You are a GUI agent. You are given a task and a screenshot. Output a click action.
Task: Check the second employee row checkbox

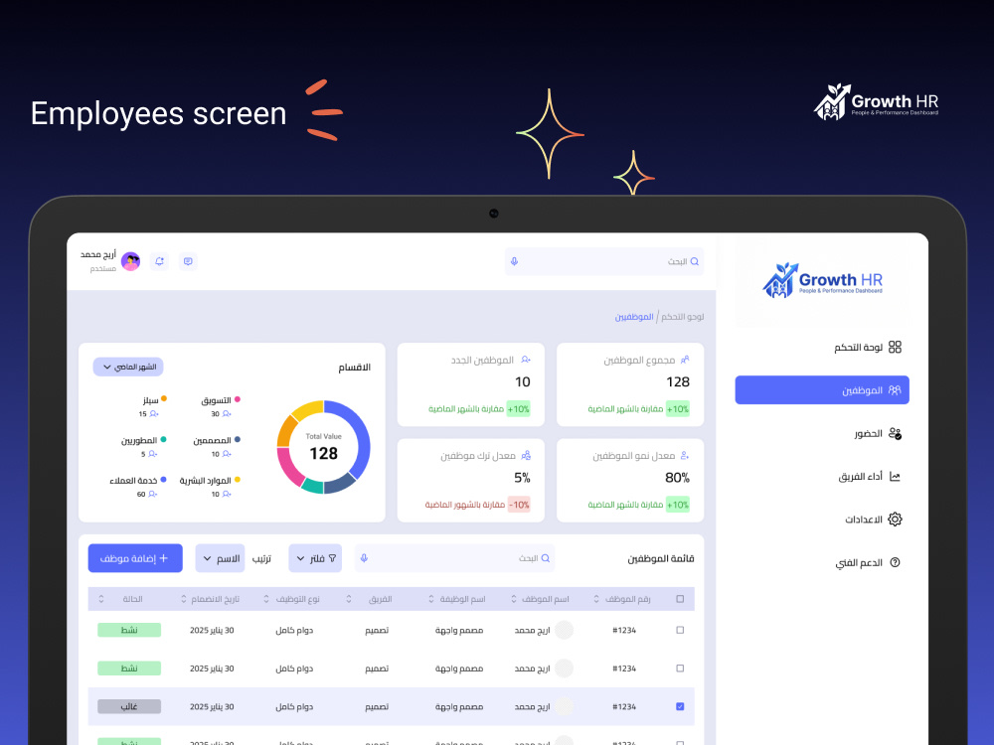pos(680,668)
